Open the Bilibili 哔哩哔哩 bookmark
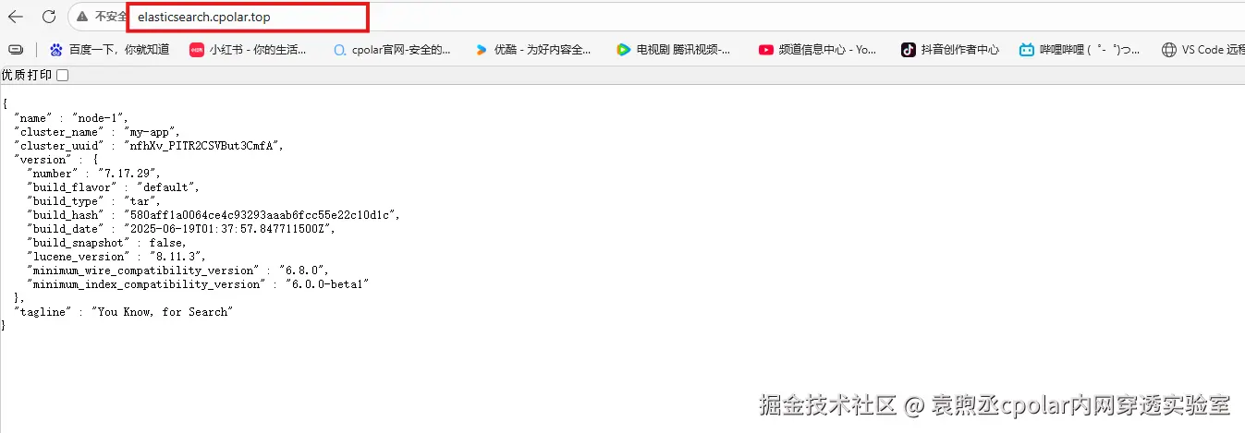Image resolution: width=1245 pixels, height=433 pixels. click(x=1080, y=50)
